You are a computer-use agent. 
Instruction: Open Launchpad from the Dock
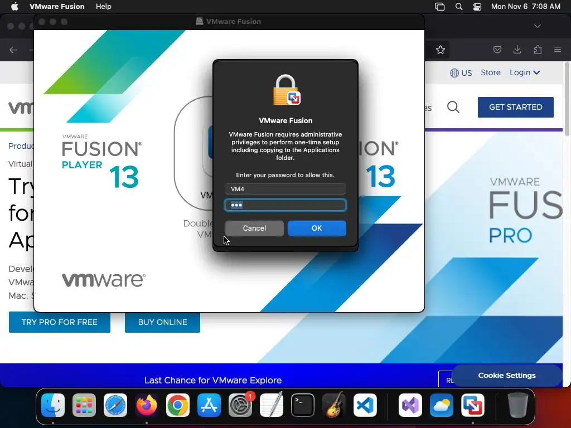click(x=84, y=405)
